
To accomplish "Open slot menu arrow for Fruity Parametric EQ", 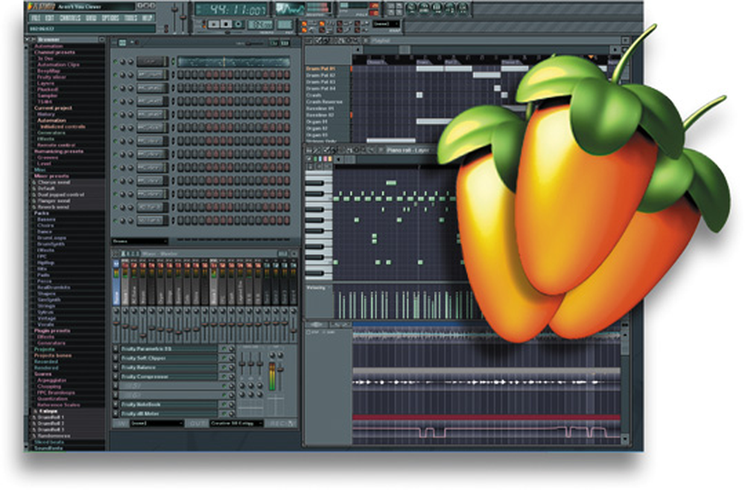I will pyautogui.click(x=115, y=349).
